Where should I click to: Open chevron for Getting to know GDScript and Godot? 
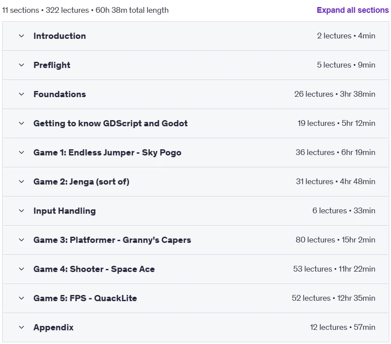21,123
